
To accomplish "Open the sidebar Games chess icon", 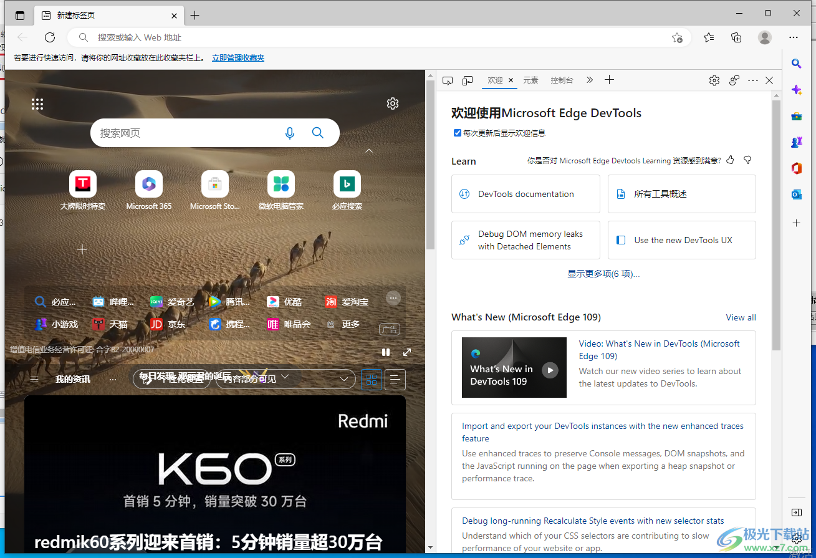I will coord(796,142).
